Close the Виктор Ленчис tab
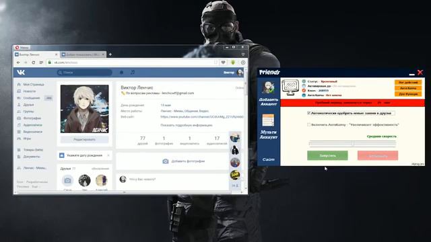 point(57,54)
